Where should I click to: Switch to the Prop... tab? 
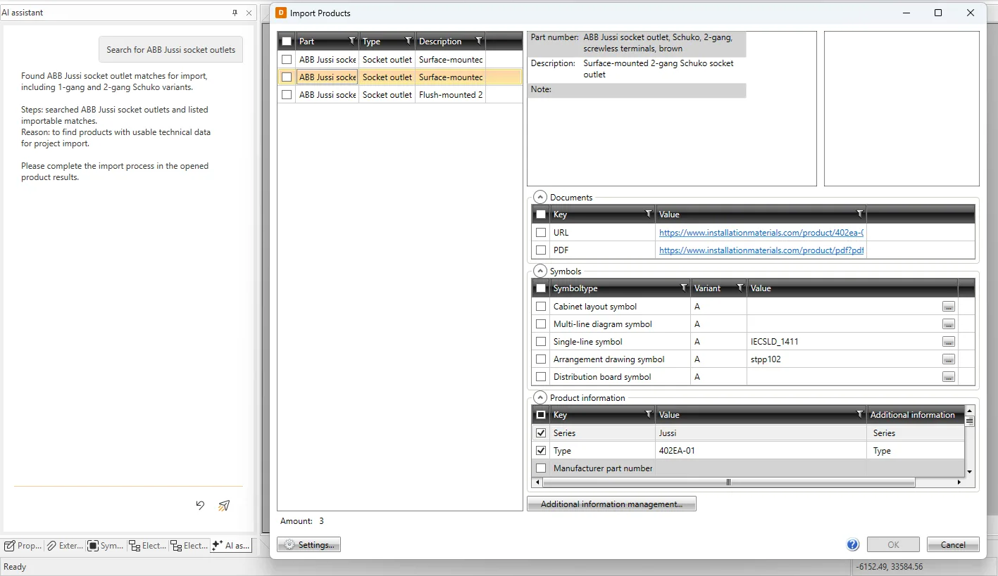point(23,546)
